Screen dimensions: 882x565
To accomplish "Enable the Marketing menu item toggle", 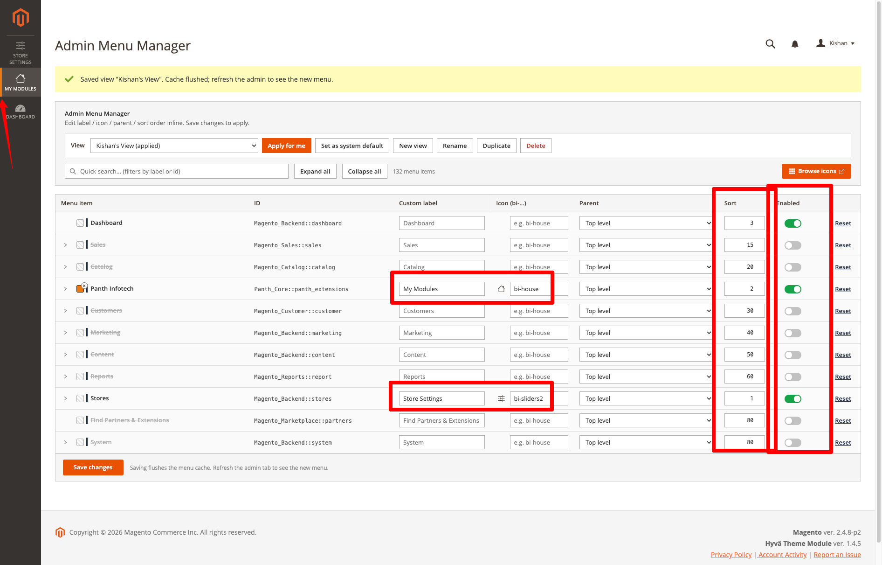I will point(792,333).
